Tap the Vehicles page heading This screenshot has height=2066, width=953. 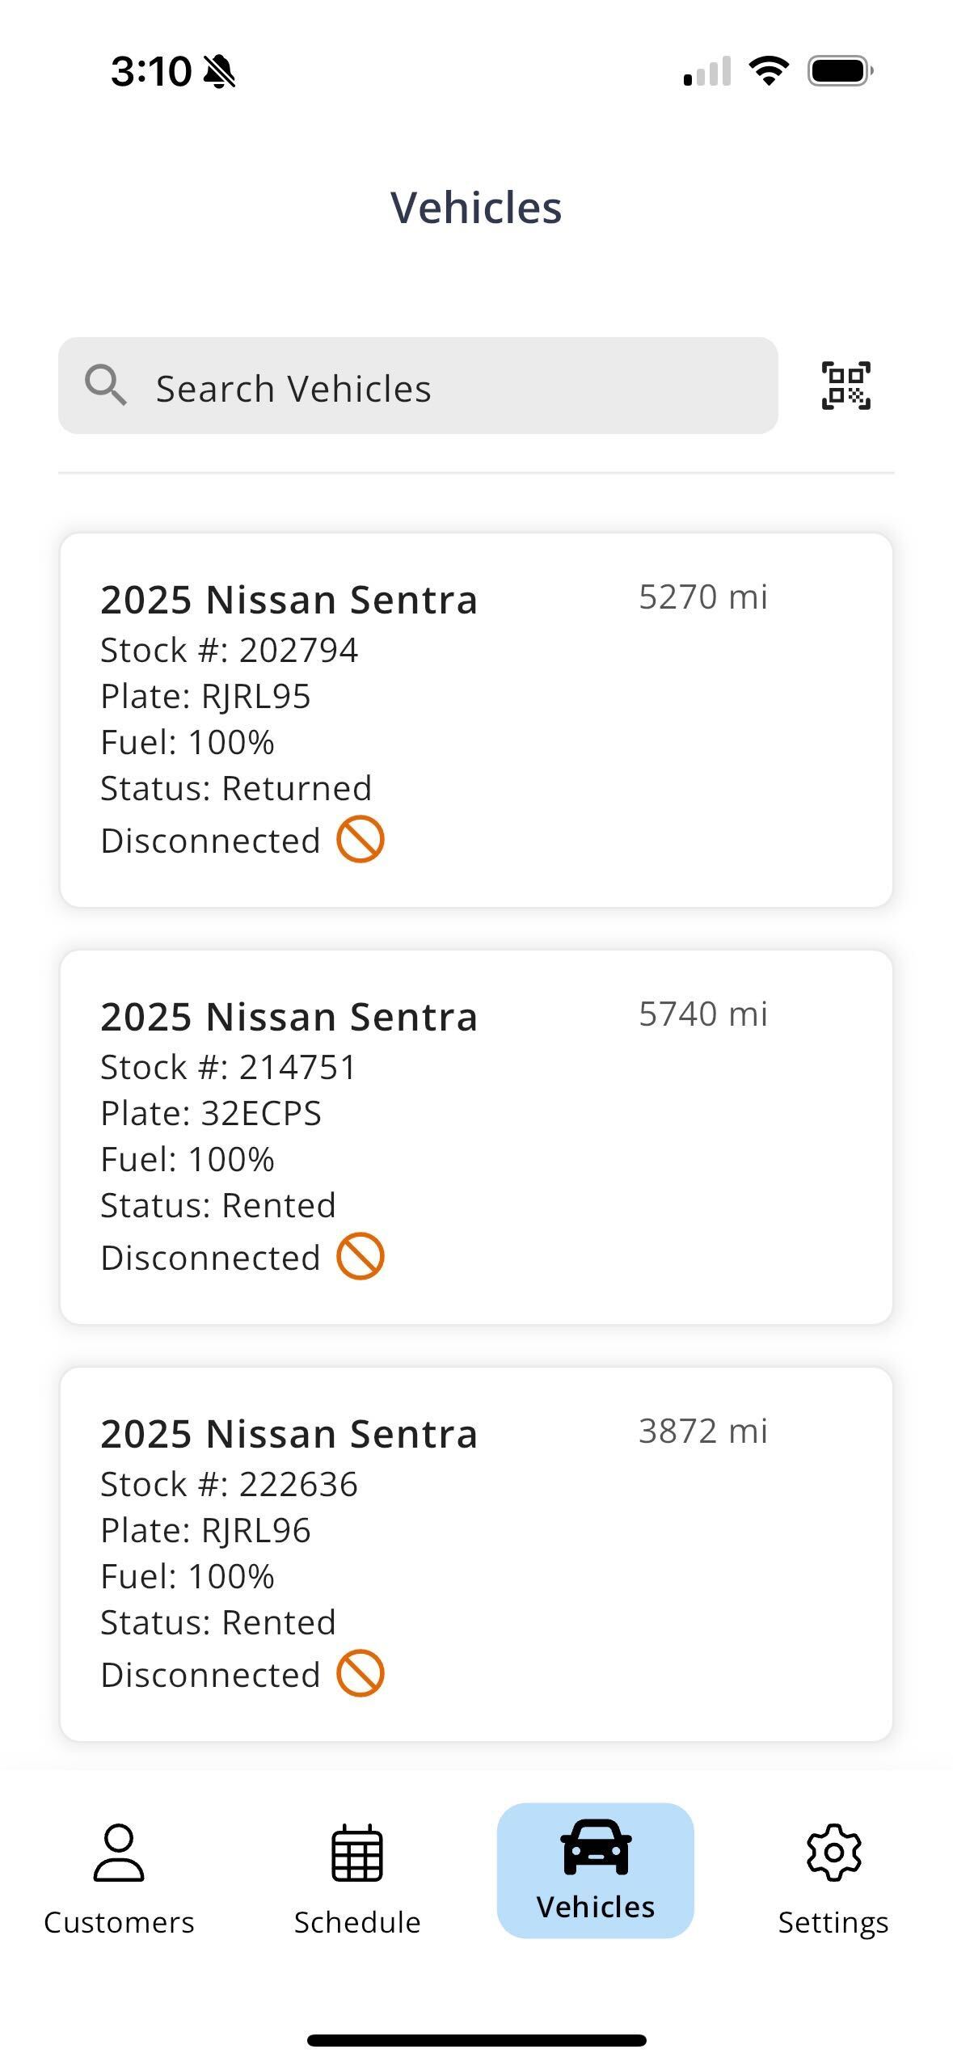click(x=476, y=207)
